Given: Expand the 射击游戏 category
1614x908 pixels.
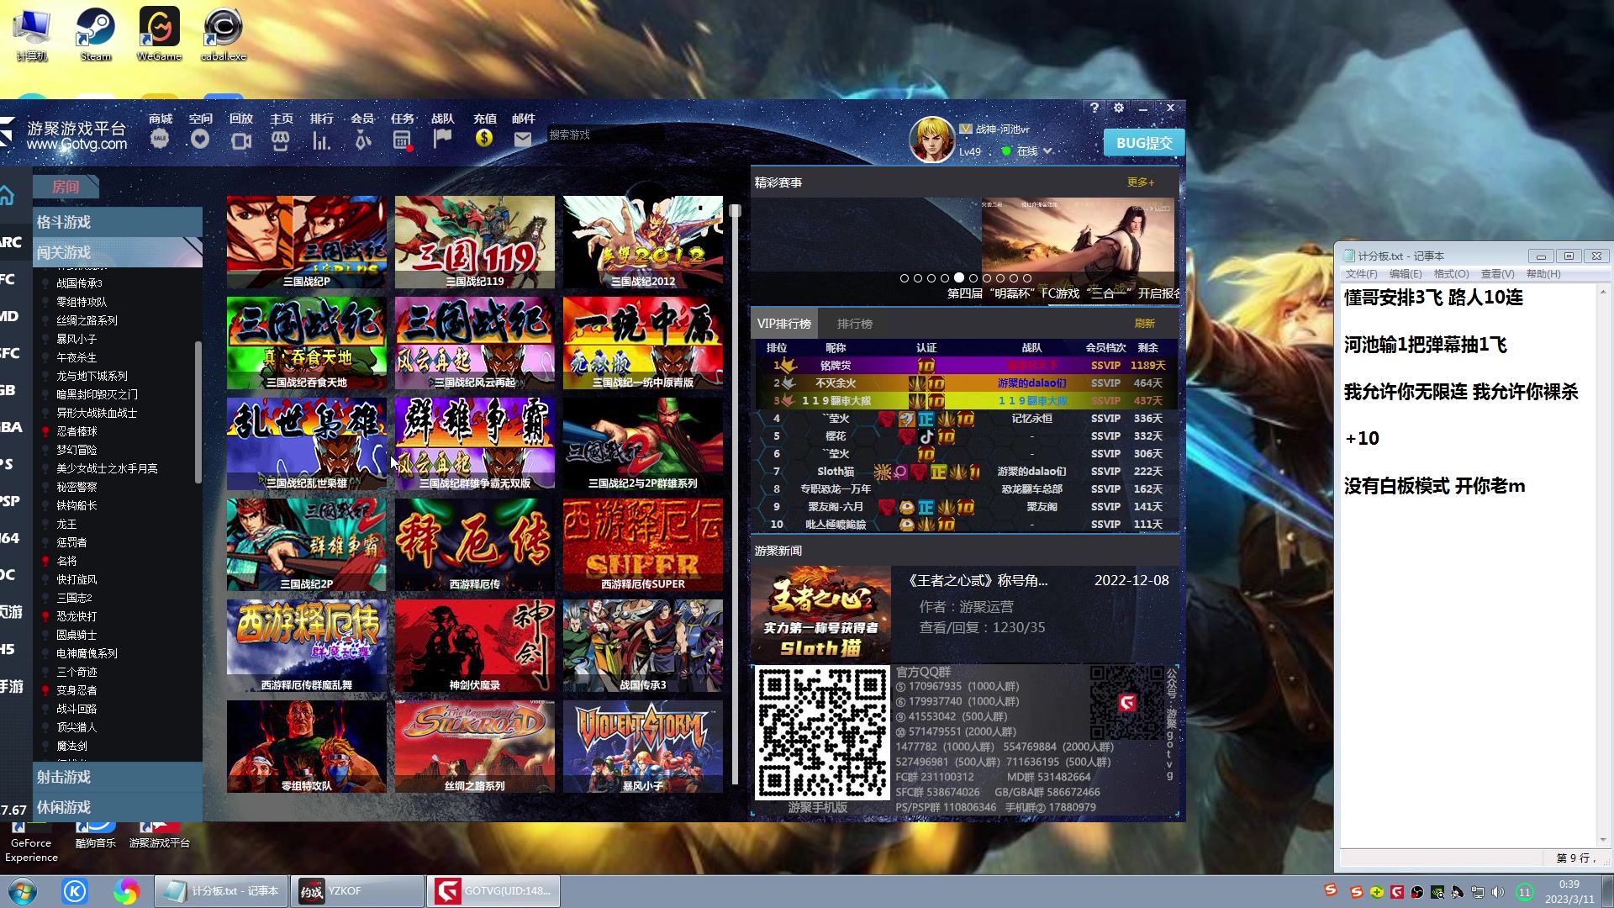Looking at the screenshot, I should [x=118, y=777].
